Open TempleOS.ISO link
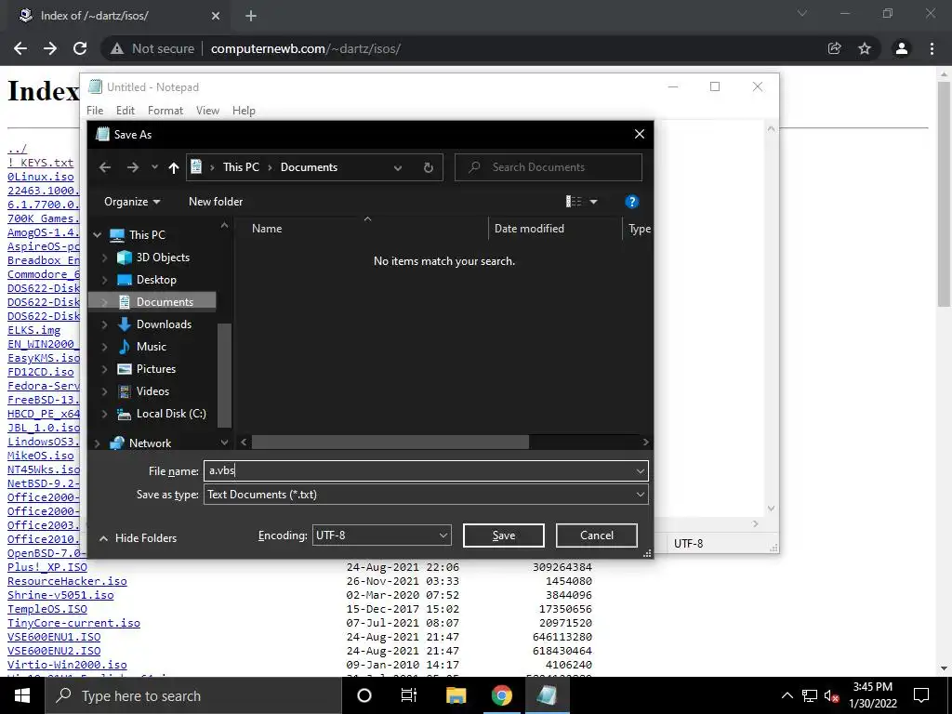 point(46,609)
